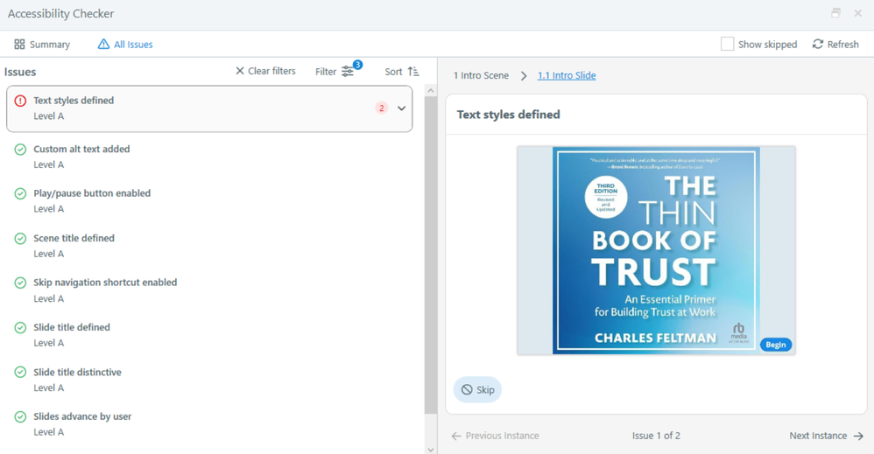Click the Issues panel heading
This screenshot has width=874, height=454.
(x=20, y=72)
